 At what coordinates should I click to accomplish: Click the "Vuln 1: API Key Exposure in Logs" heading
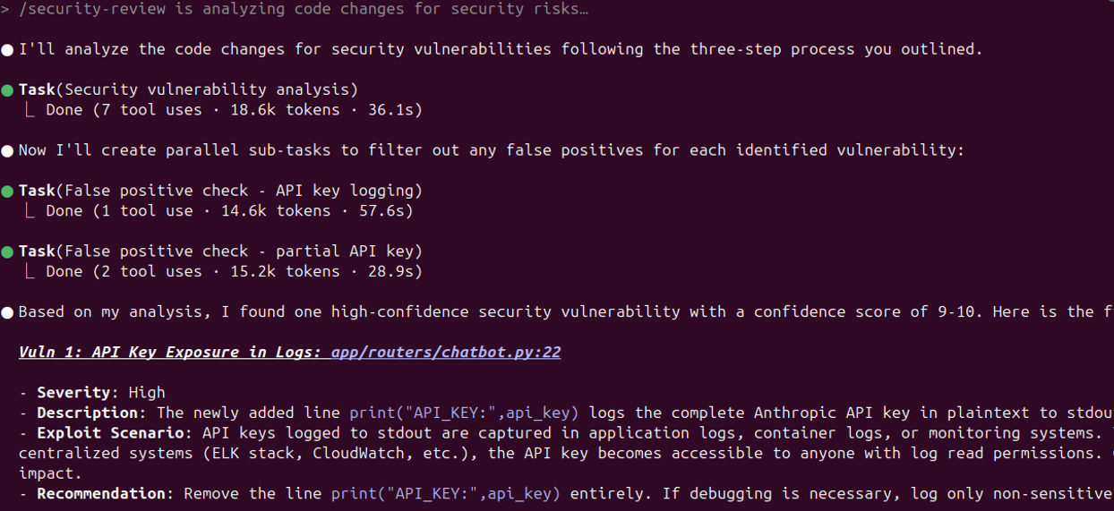[170, 352]
